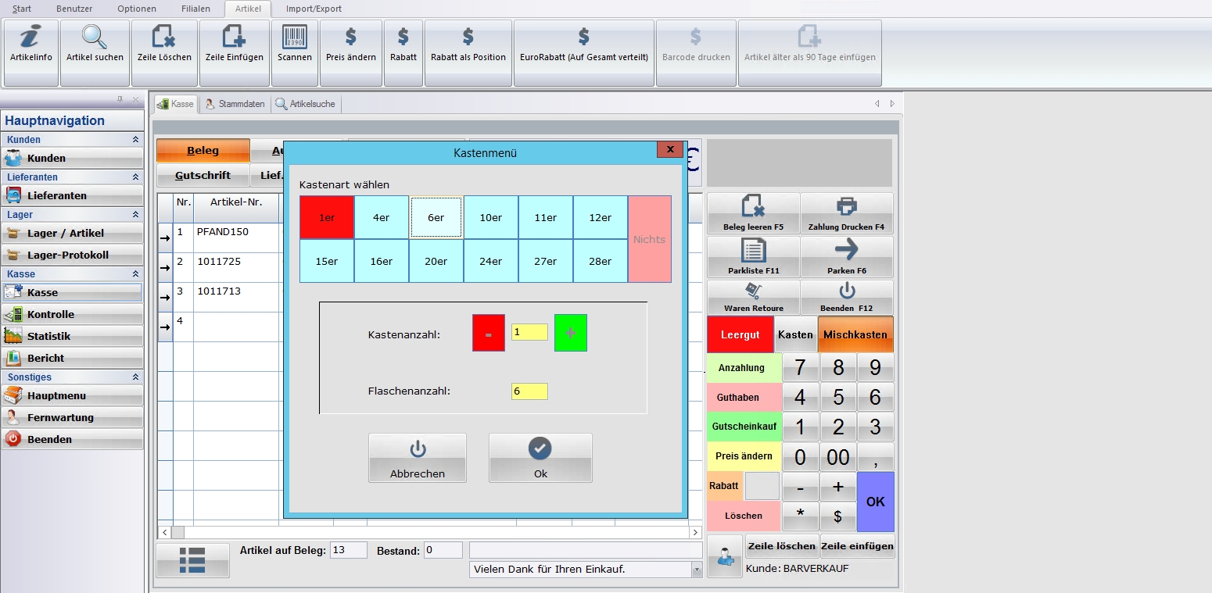
Task: Select the 20er crate type
Action: coord(436,261)
